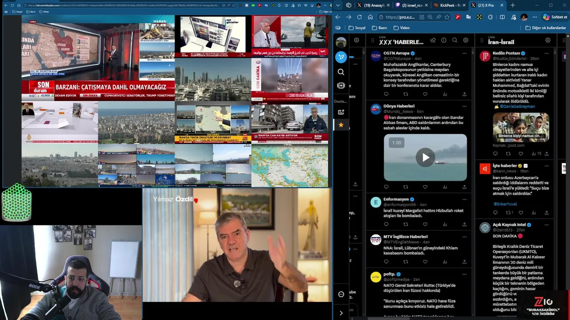Like the CGTN Avrupa post
The image size is (570, 320).
[425, 94]
